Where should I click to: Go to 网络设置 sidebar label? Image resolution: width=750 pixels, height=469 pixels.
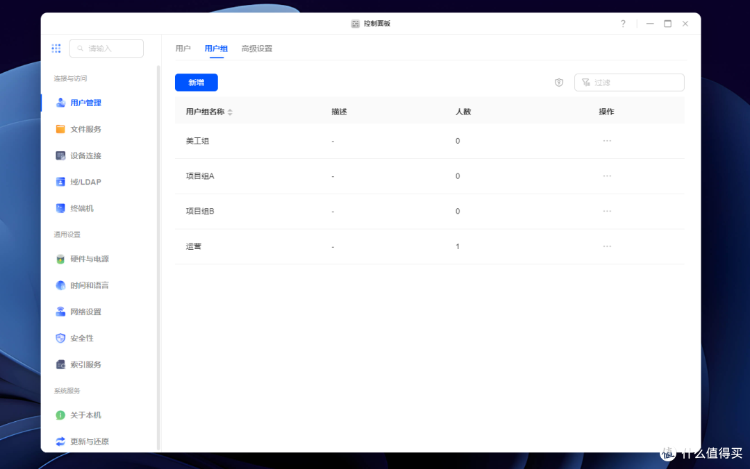(x=85, y=312)
